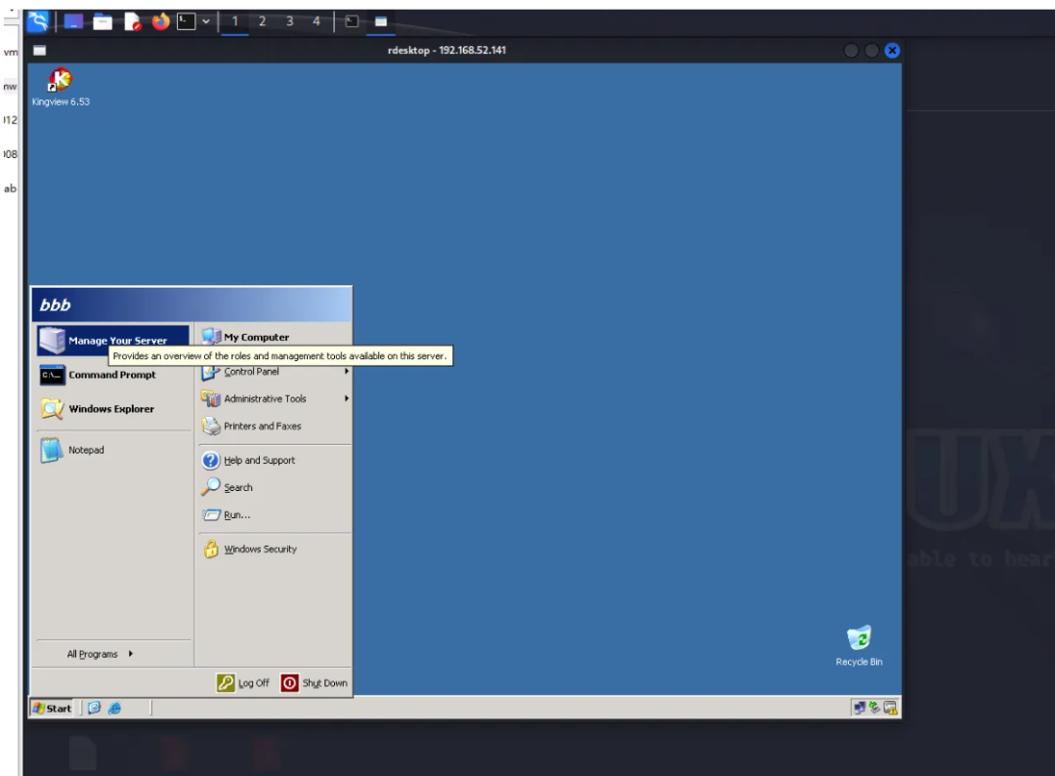Open Windows Security
The image size is (1055, 776).
coord(274,550)
